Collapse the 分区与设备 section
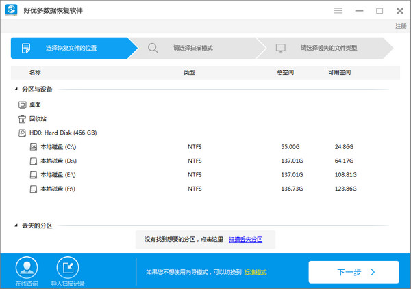The height and width of the screenshot is (289, 411). (x=16, y=89)
